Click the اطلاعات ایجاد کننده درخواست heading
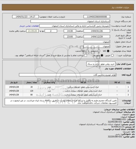Screen dimensions: 136x149 coord(119,129)
